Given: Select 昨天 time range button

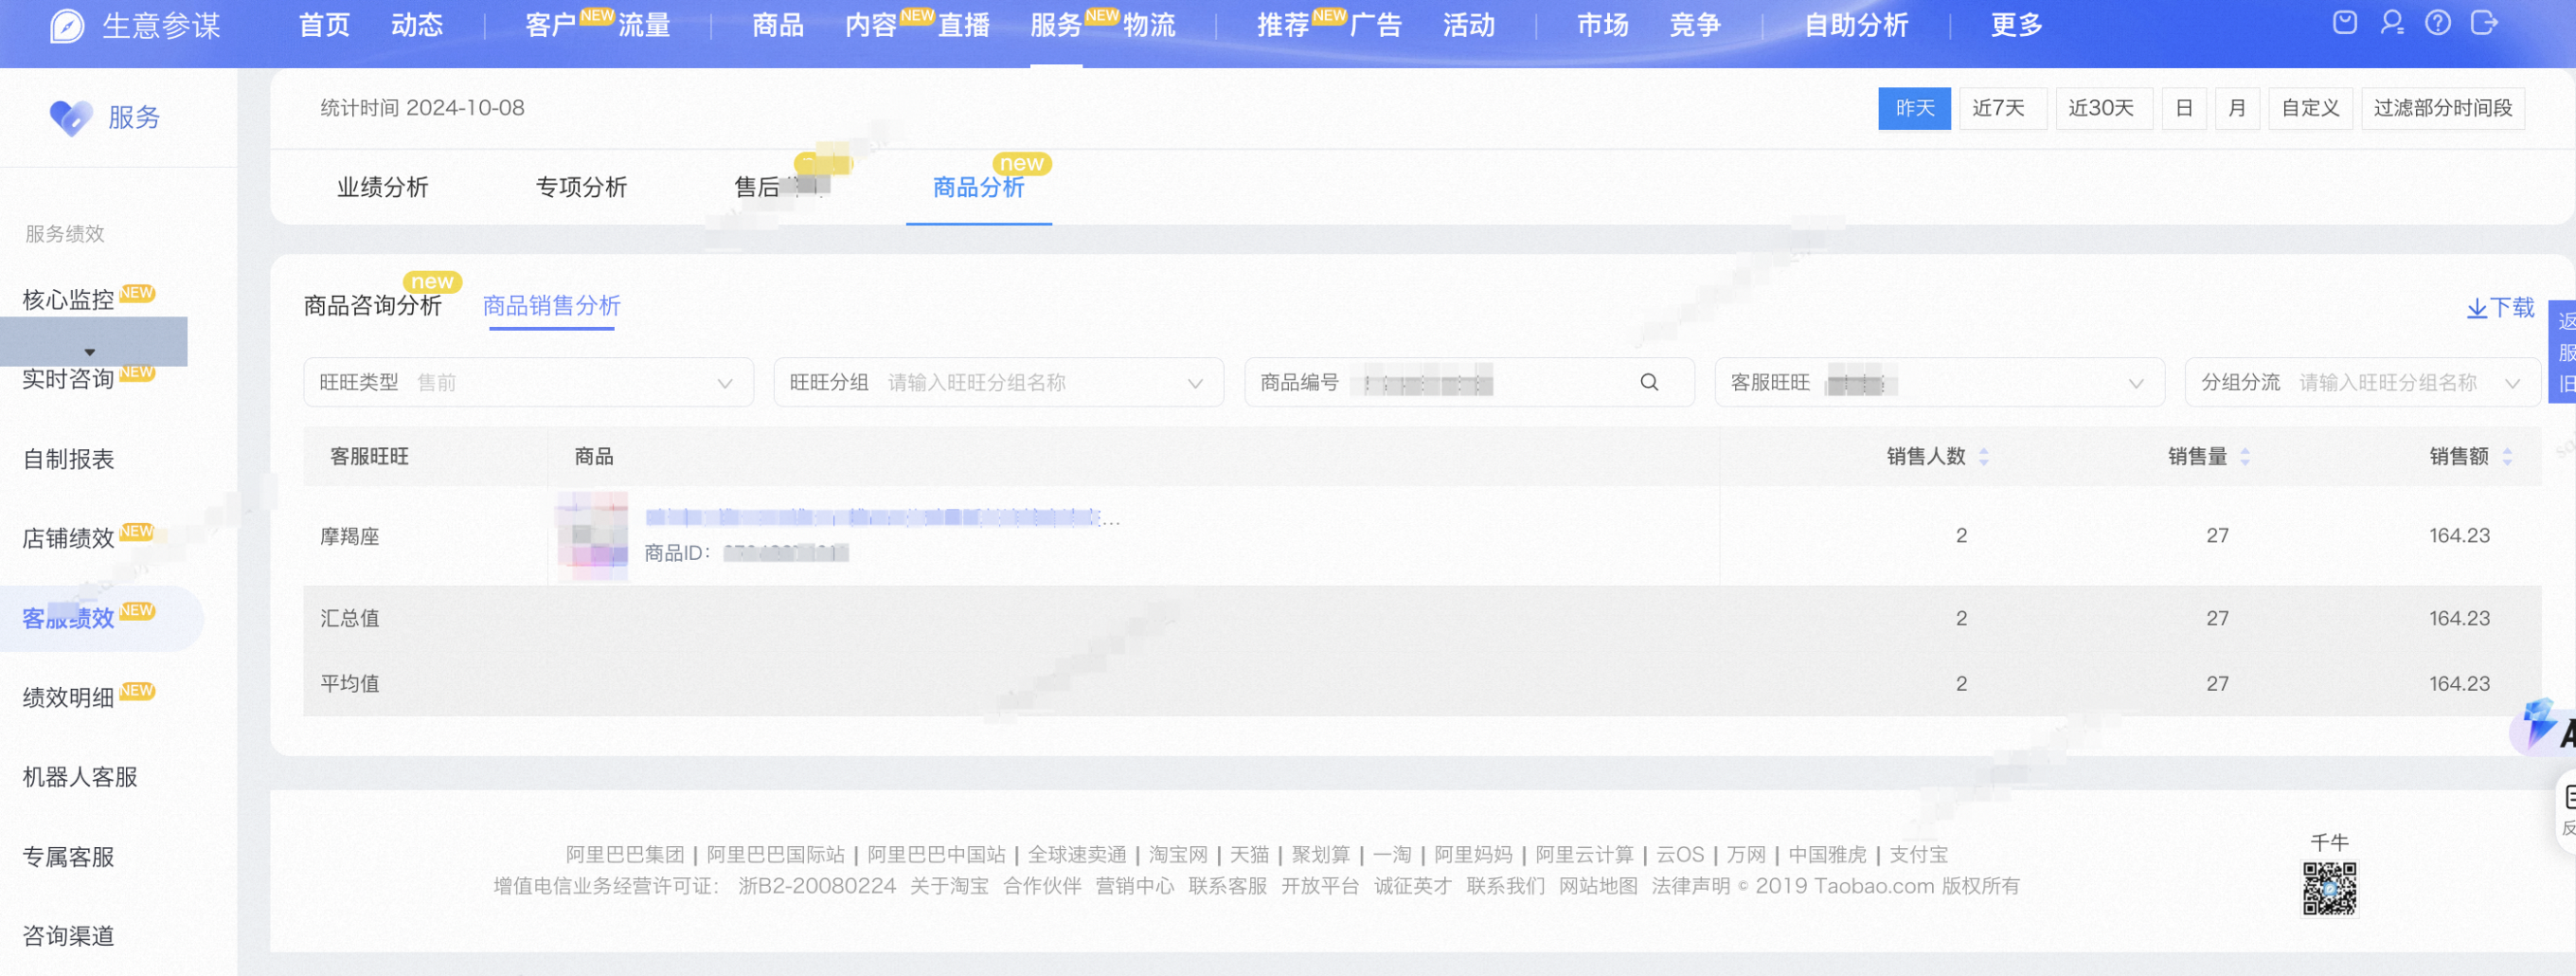Looking at the screenshot, I should click(x=1914, y=108).
